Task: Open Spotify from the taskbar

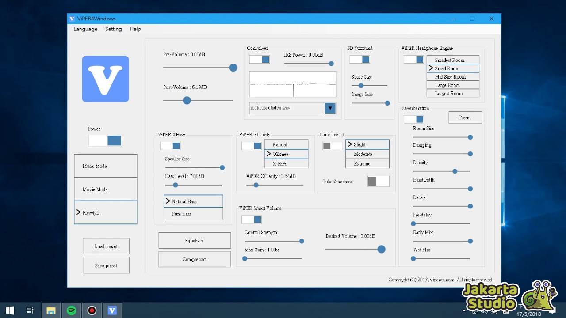Action: pyautogui.click(x=71, y=310)
